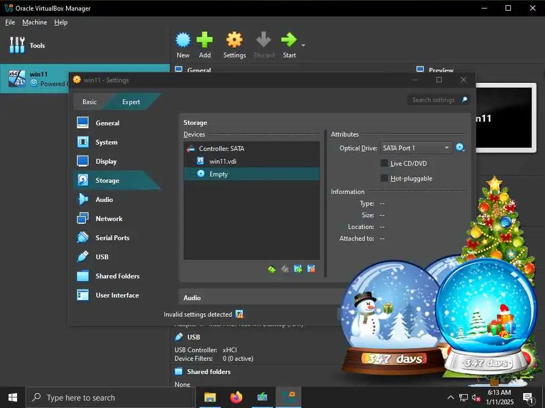
Task: Click the remove controller icon below devices
Action: coord(285,269)
